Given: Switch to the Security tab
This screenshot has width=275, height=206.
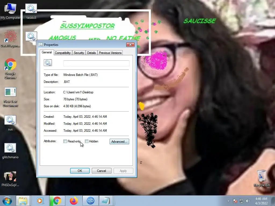Looking at the screenshot, I should pyautogui.click(x=79, y=53).
